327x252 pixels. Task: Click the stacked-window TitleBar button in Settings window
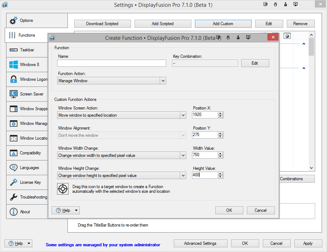[x=275, y=5]
